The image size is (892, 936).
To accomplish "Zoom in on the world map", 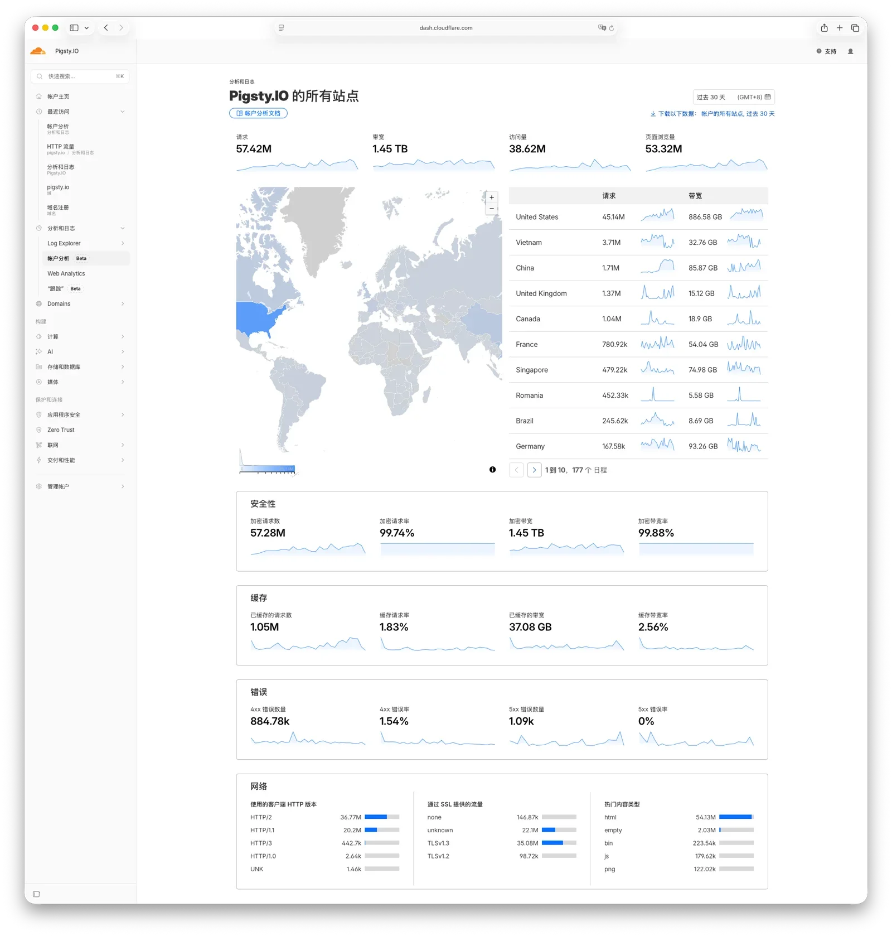I will 492,197.
